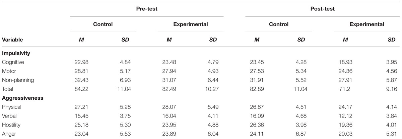Select the cell showing 10.27
The width and height of the screenshot is (402, 139).
tap(211, 89)
